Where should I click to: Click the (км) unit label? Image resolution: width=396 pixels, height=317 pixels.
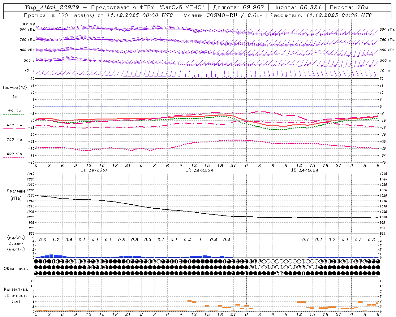pos(16,302)
